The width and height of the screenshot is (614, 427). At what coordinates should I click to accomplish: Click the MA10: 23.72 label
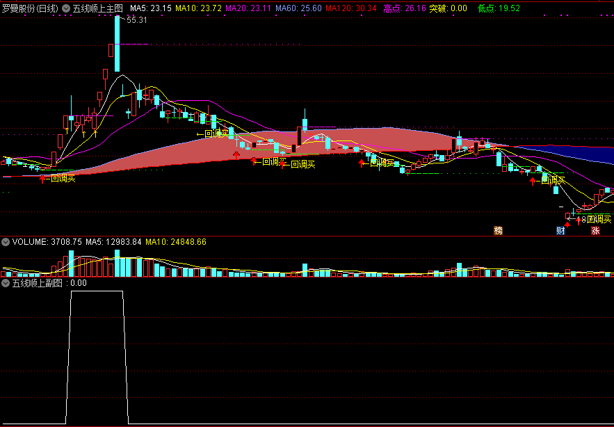click(199, 8)
